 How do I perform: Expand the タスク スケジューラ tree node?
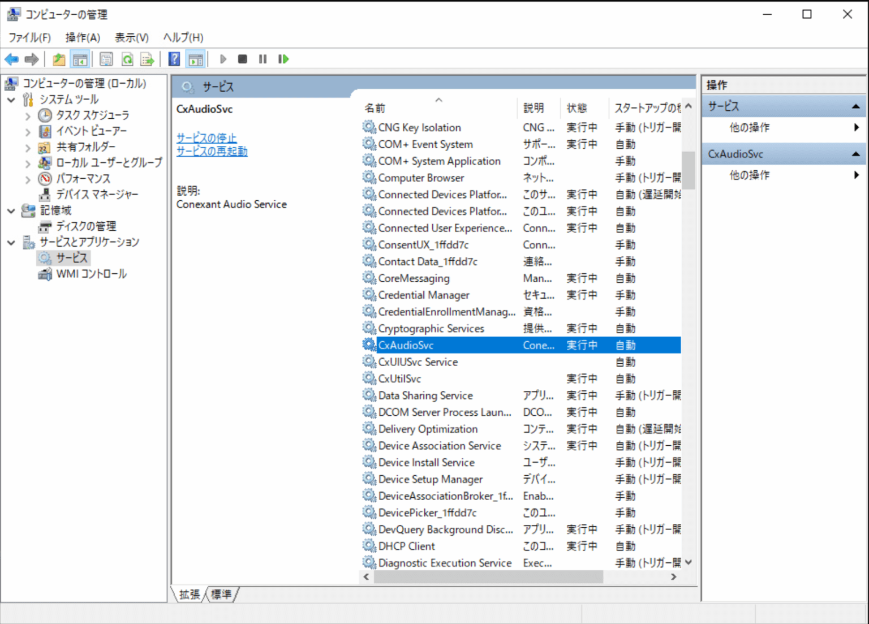click(x=27, y=115)
